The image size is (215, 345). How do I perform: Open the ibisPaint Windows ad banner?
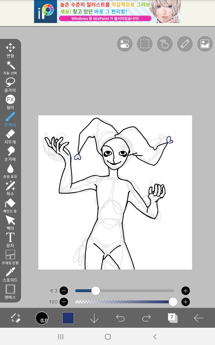click(107, 12)
